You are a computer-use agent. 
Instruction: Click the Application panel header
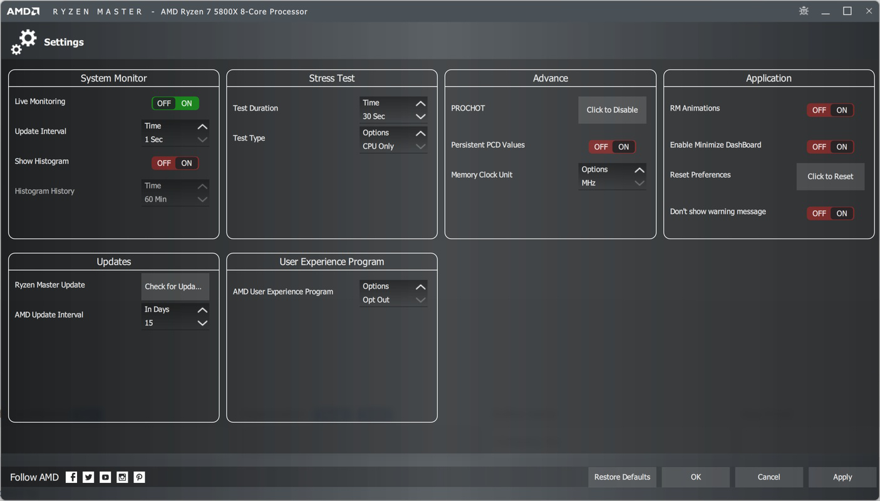(x=769, y=78)
